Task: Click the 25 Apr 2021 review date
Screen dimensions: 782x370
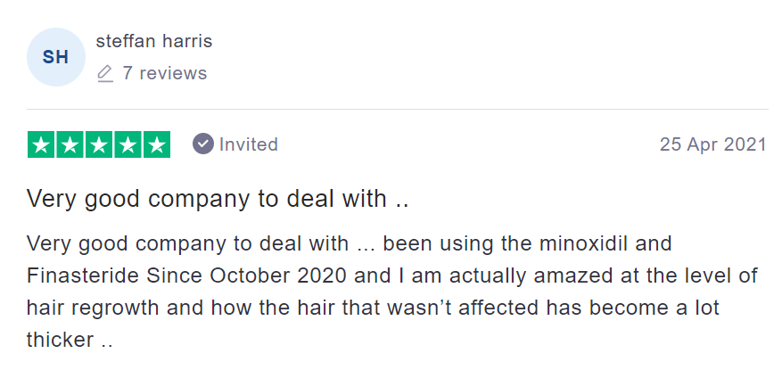Action: 713,144
